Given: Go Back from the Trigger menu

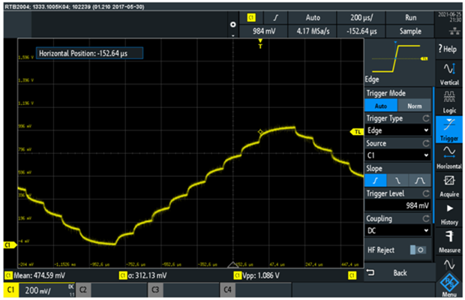Looking at the screenshot, I should (399, 273).
